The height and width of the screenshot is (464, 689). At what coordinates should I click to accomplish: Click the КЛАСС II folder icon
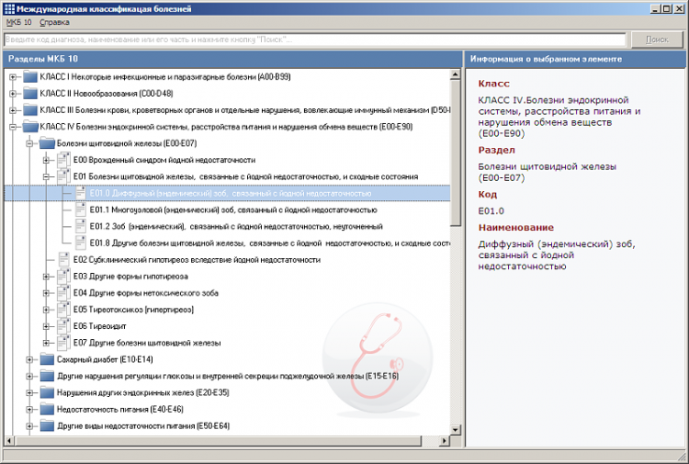pos(30,93)
